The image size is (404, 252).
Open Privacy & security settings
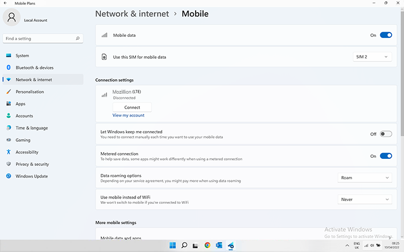pos(43,164)
